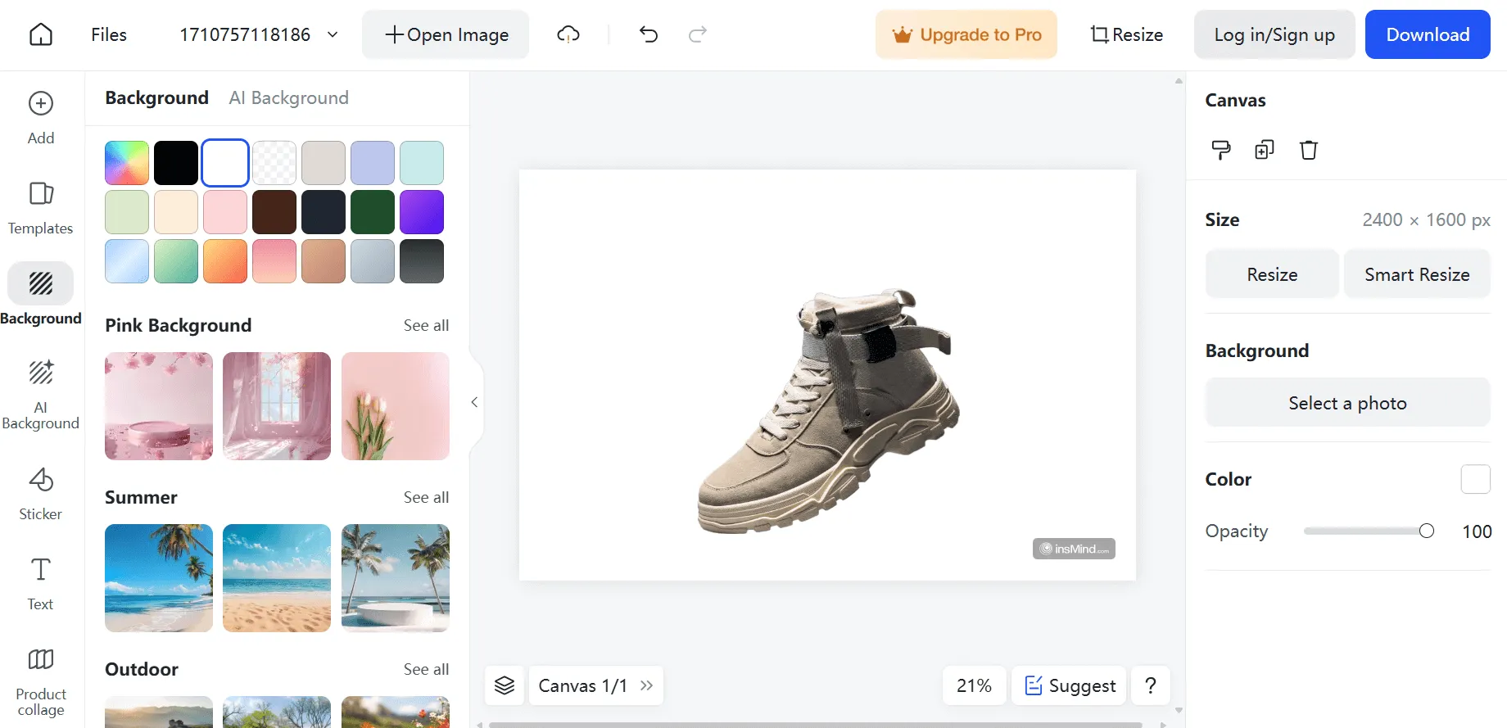
Task: Choose the transparent checkerboard swatch
Action: click(274, 163)
